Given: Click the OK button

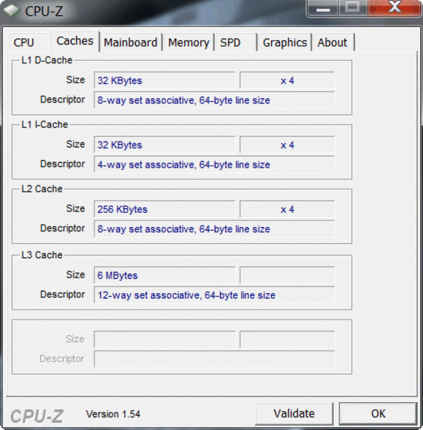Looking at the screenshot, I should (378, 414).
